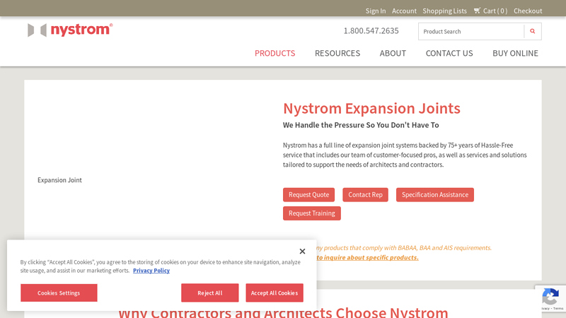Accept all cookies
The image size is (566, 318).
tap(275, 293)
